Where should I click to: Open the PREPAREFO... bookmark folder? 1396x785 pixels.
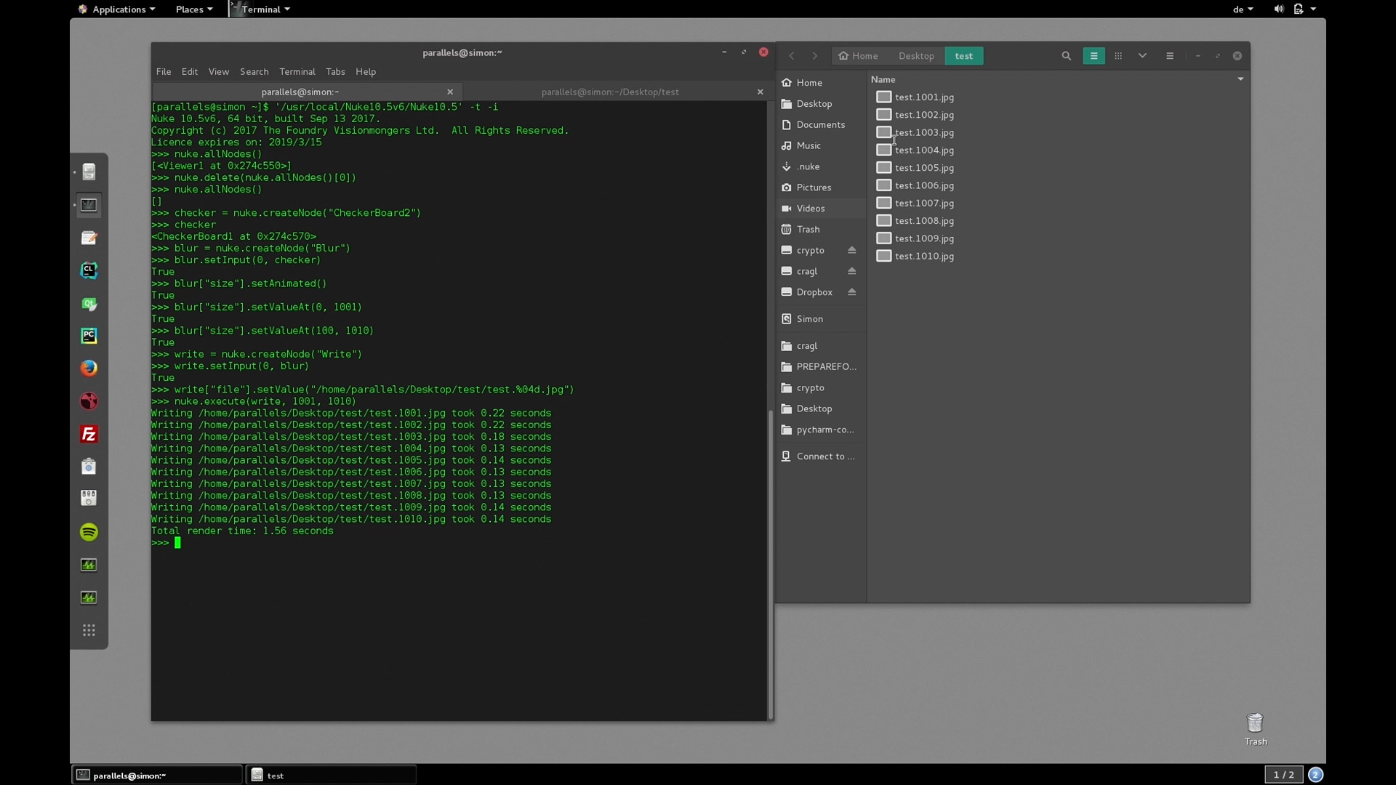click(821, 367)
